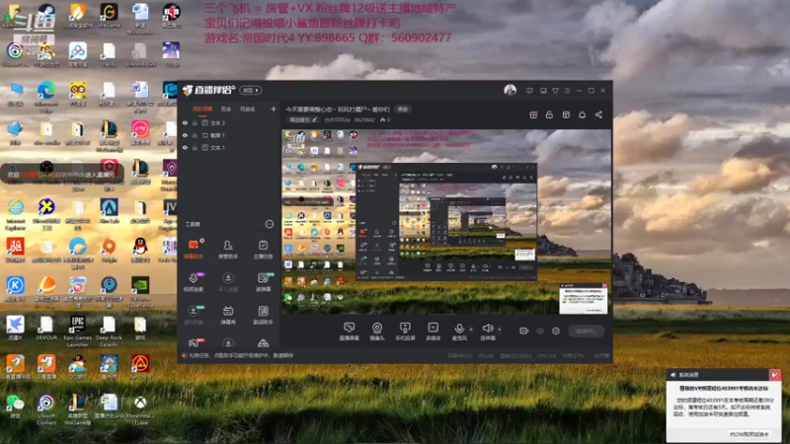Screen dimensions: 790x444
Task: Open the 虚拟形象 tool with download badge
Action: pyautogui.click(x=194, y=315)
